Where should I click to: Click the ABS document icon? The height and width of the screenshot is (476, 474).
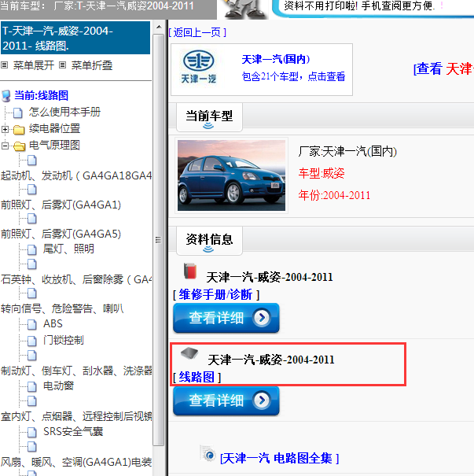point(32,324)
